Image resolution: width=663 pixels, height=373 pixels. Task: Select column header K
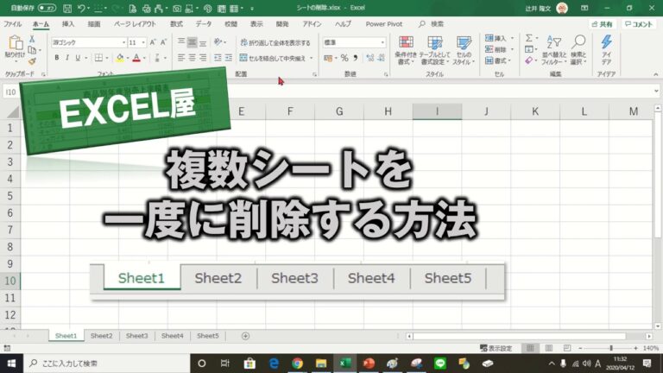(x=535, y=111)
